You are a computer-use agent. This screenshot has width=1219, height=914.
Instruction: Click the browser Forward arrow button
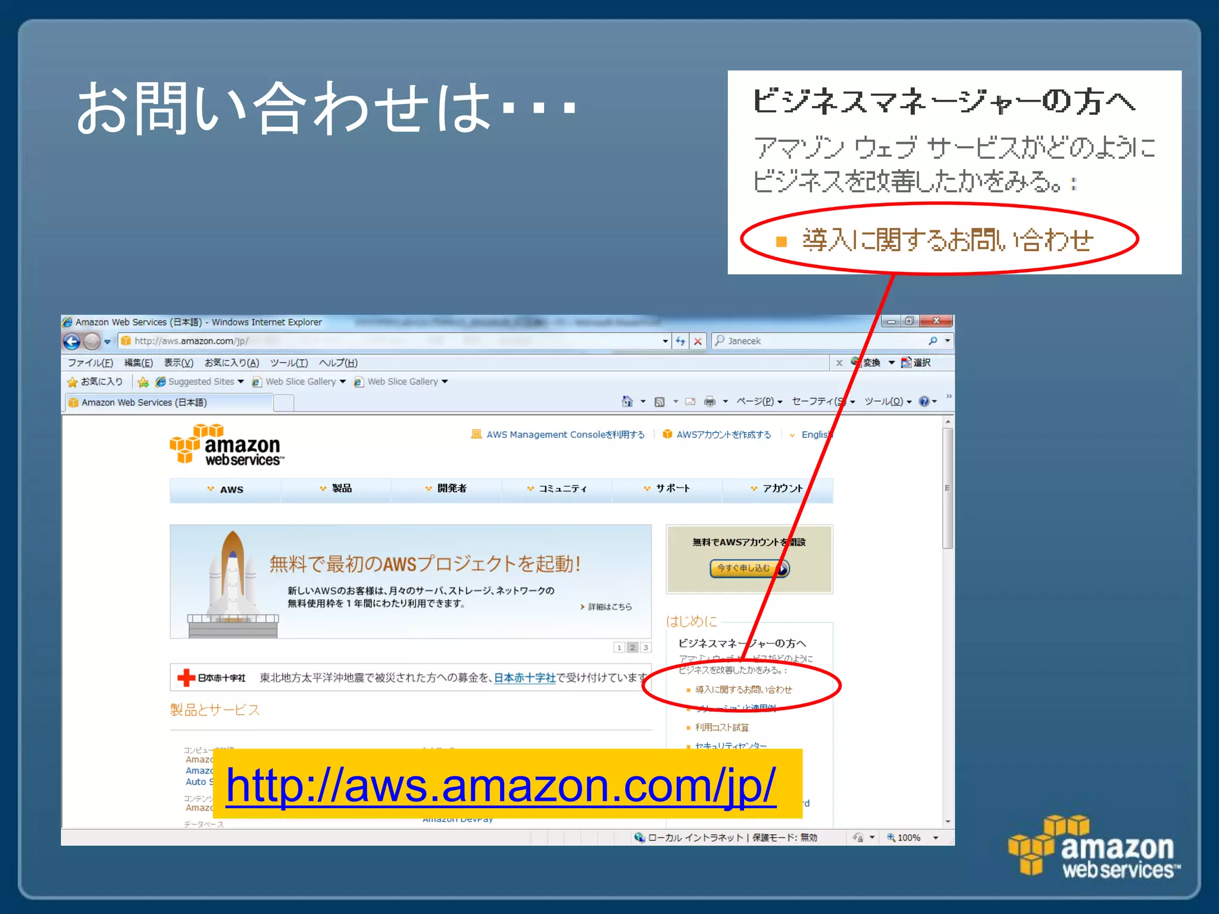[x=92, y=342]
